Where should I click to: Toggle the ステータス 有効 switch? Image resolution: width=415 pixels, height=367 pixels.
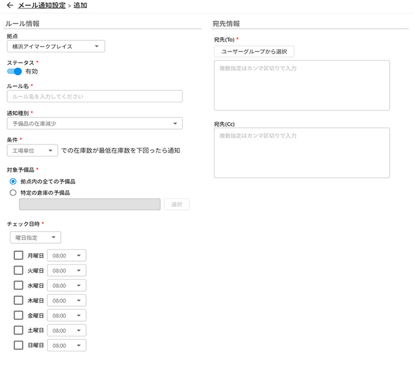14,72
